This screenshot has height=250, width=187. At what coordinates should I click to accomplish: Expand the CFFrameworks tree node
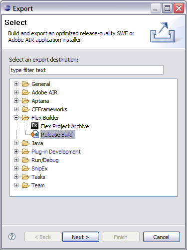pyautogui.click(x=16, y=109)
